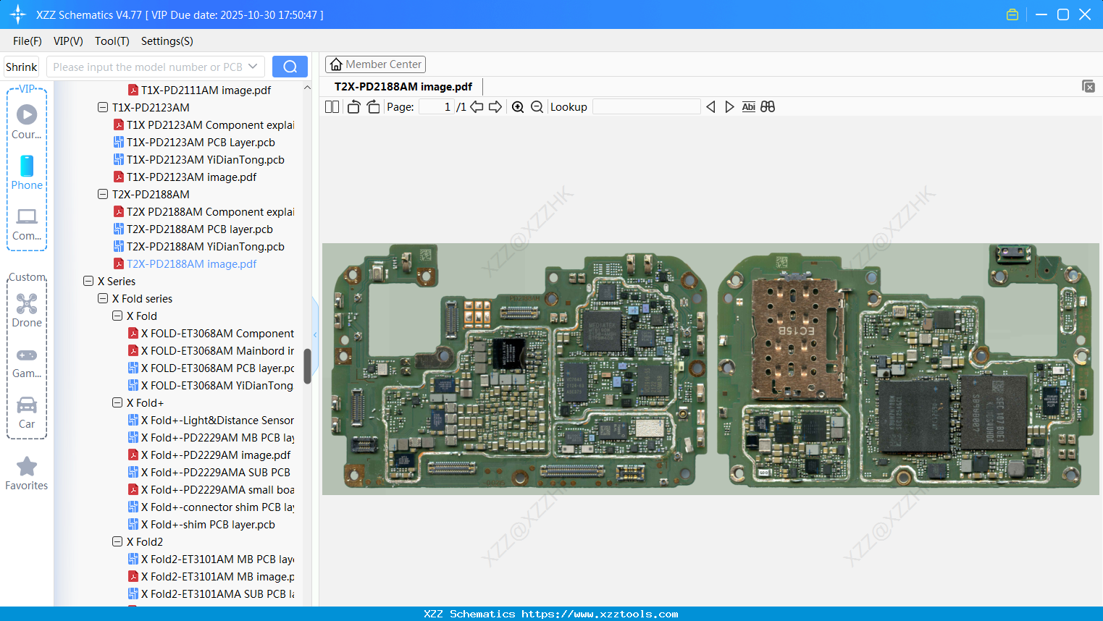
Task: Open T1X PD2123AM Component explanation file
Action: 210,125
